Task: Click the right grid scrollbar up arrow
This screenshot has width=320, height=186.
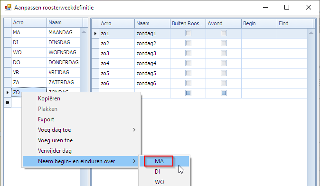Action: pos(311,33)
